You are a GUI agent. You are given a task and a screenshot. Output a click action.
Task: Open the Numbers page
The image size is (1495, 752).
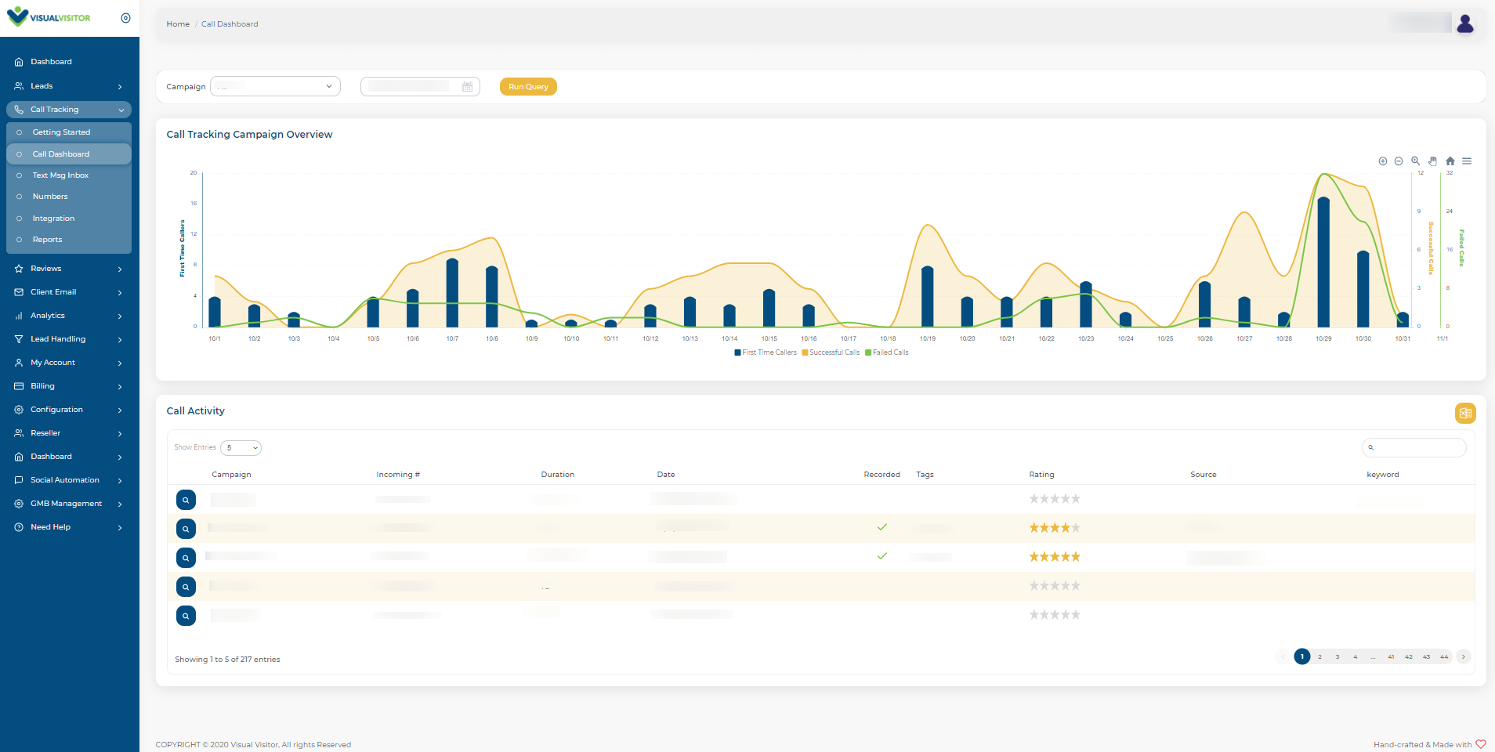click(x=69, y=197)
